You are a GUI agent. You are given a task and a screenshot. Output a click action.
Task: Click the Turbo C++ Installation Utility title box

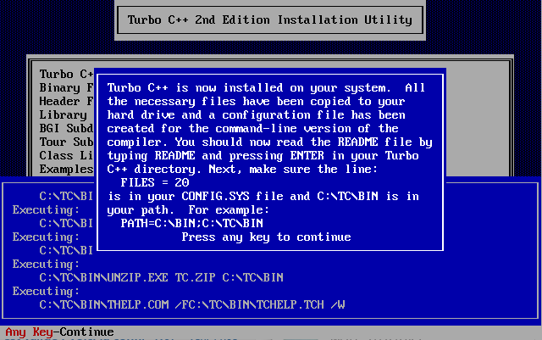270,20
